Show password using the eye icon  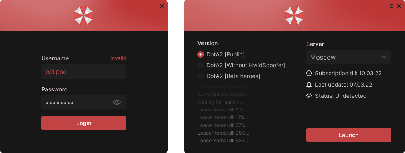click(117, 102)
